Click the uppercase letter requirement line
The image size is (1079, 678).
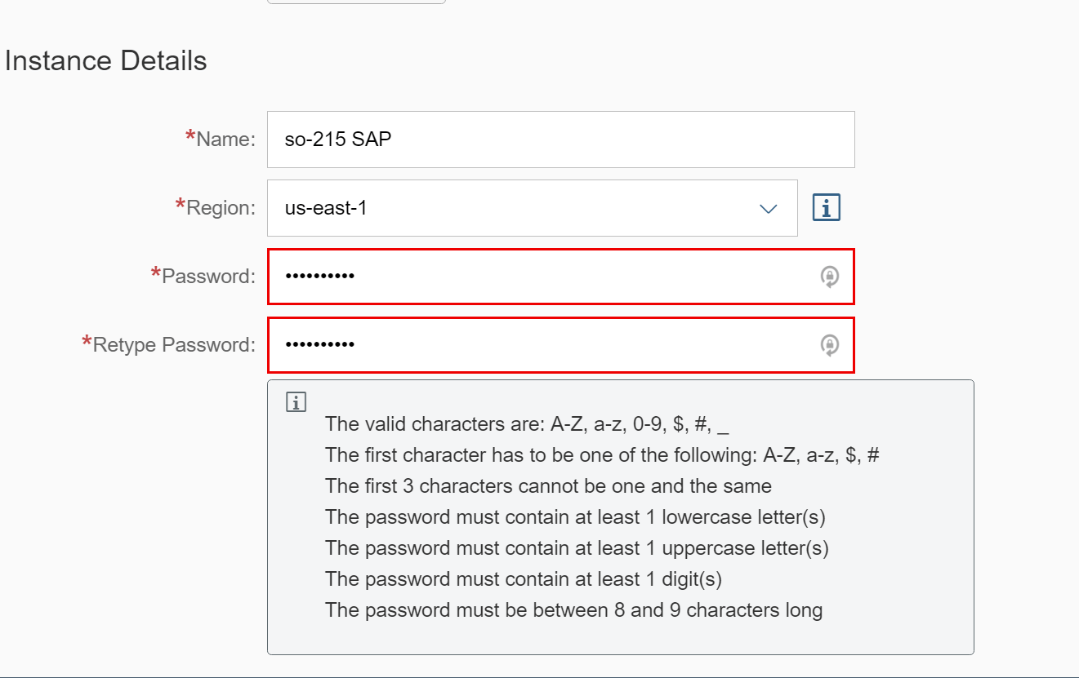click(577, 548)
